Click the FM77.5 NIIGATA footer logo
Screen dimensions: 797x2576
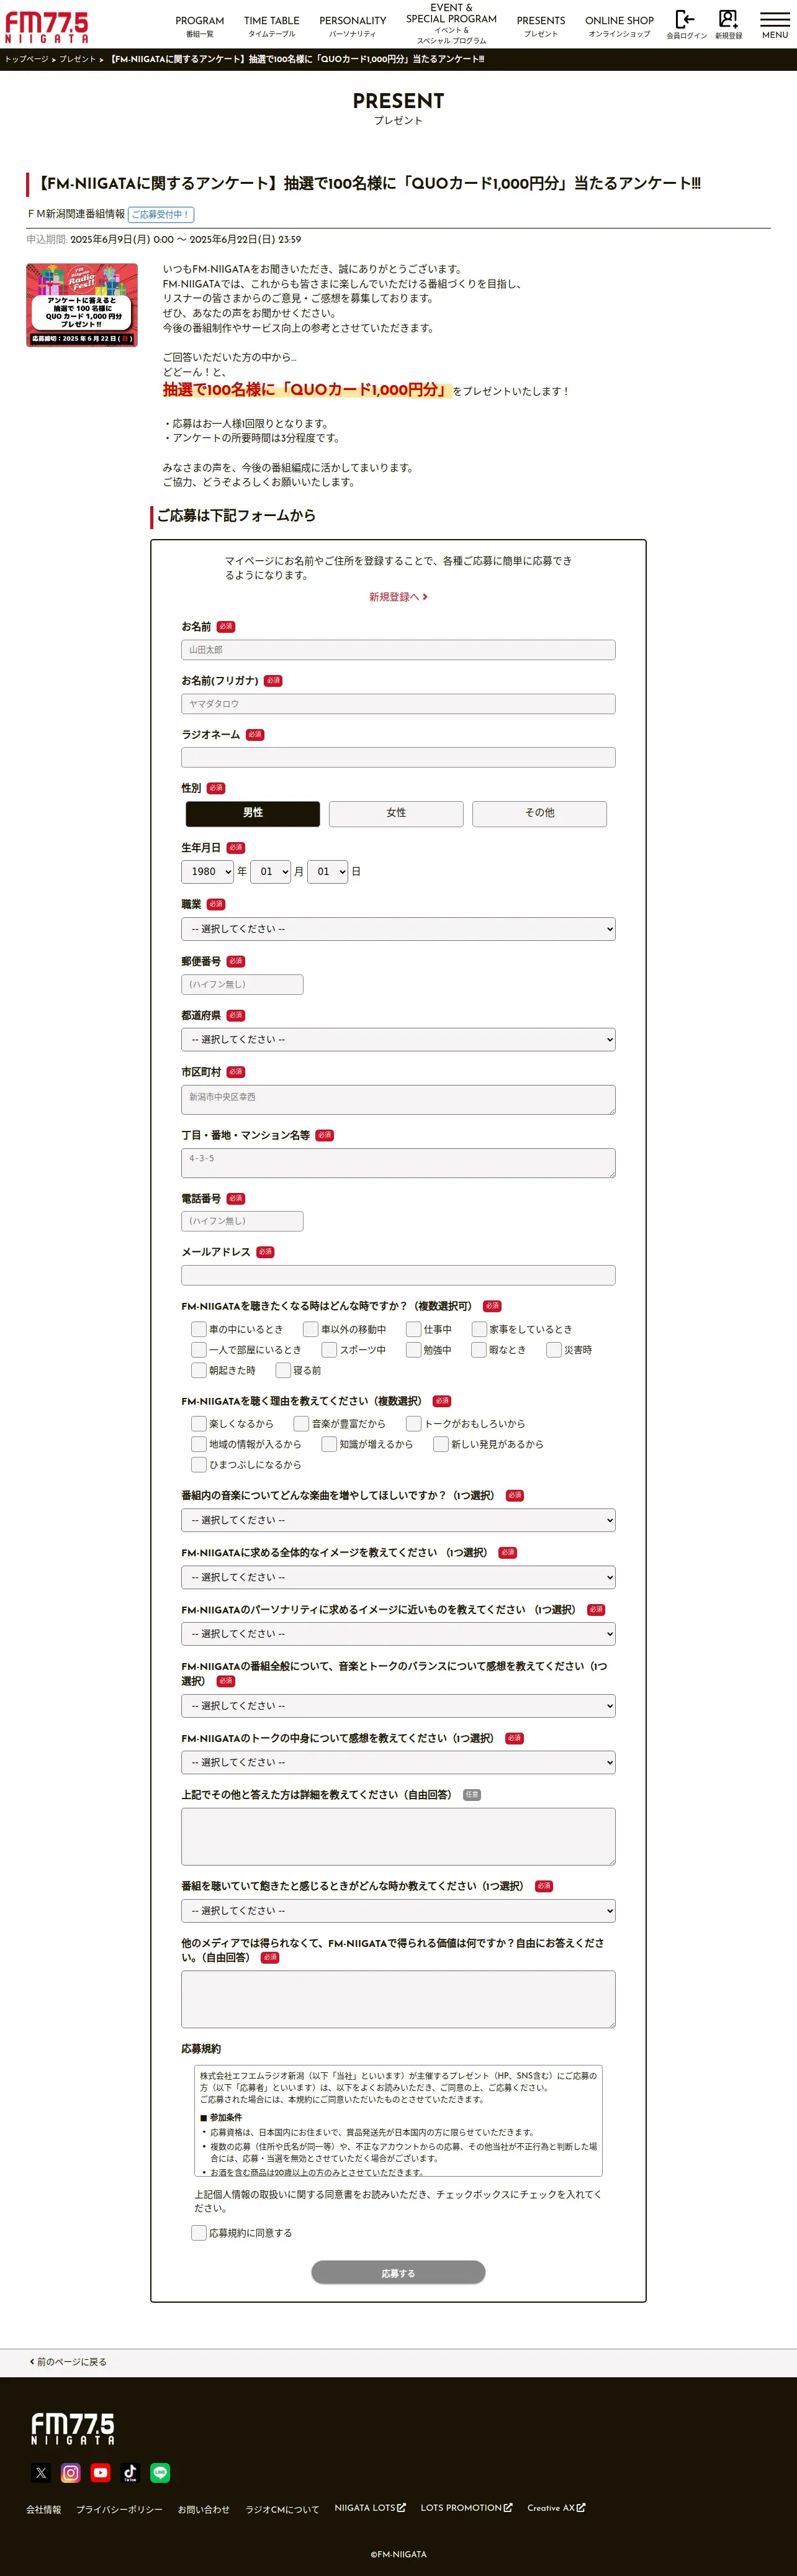(x=73, y=2428)
